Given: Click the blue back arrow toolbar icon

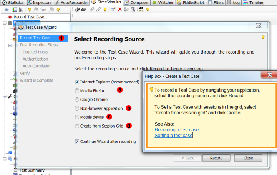Looking at the screenshot, I should pos(7,10).
